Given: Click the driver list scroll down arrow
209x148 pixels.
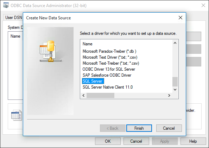Looking at the screenshot, I should coord(175,90).
